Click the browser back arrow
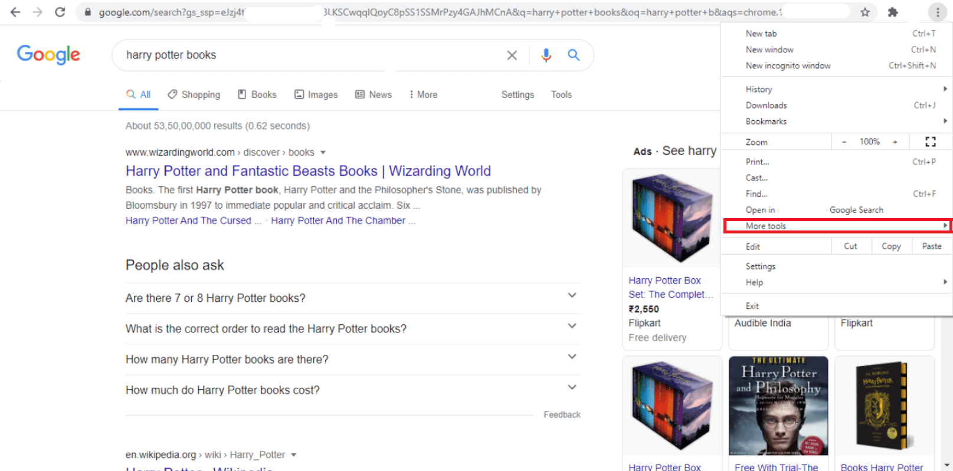 click(15, 12)
